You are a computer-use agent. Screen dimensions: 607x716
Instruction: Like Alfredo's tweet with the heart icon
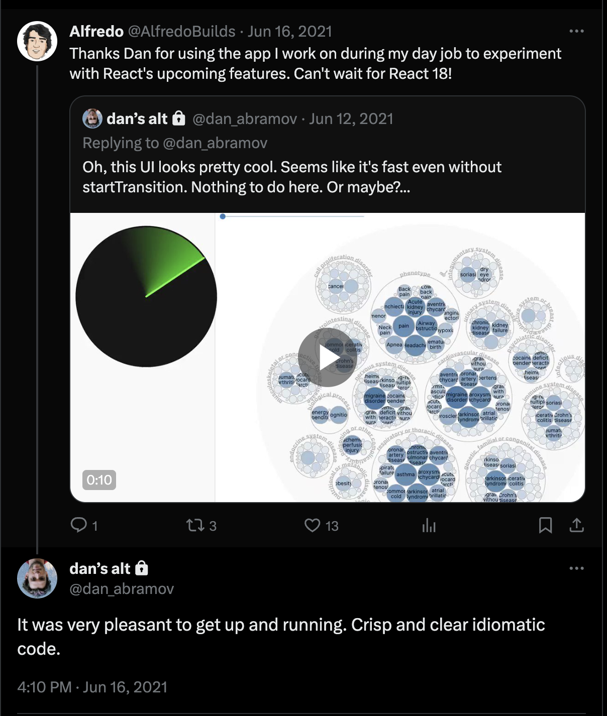(x=313, y=526)
